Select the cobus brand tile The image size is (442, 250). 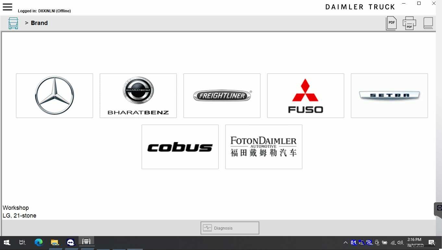coord(180,147)
